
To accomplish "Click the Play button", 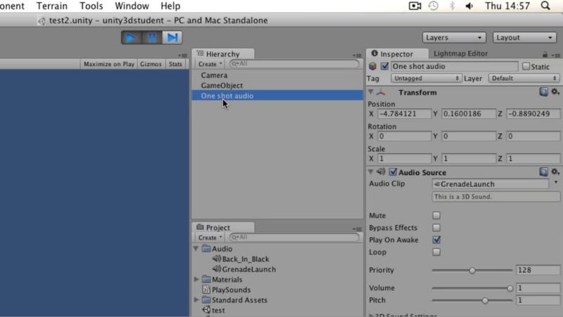I will coord(131,38).
